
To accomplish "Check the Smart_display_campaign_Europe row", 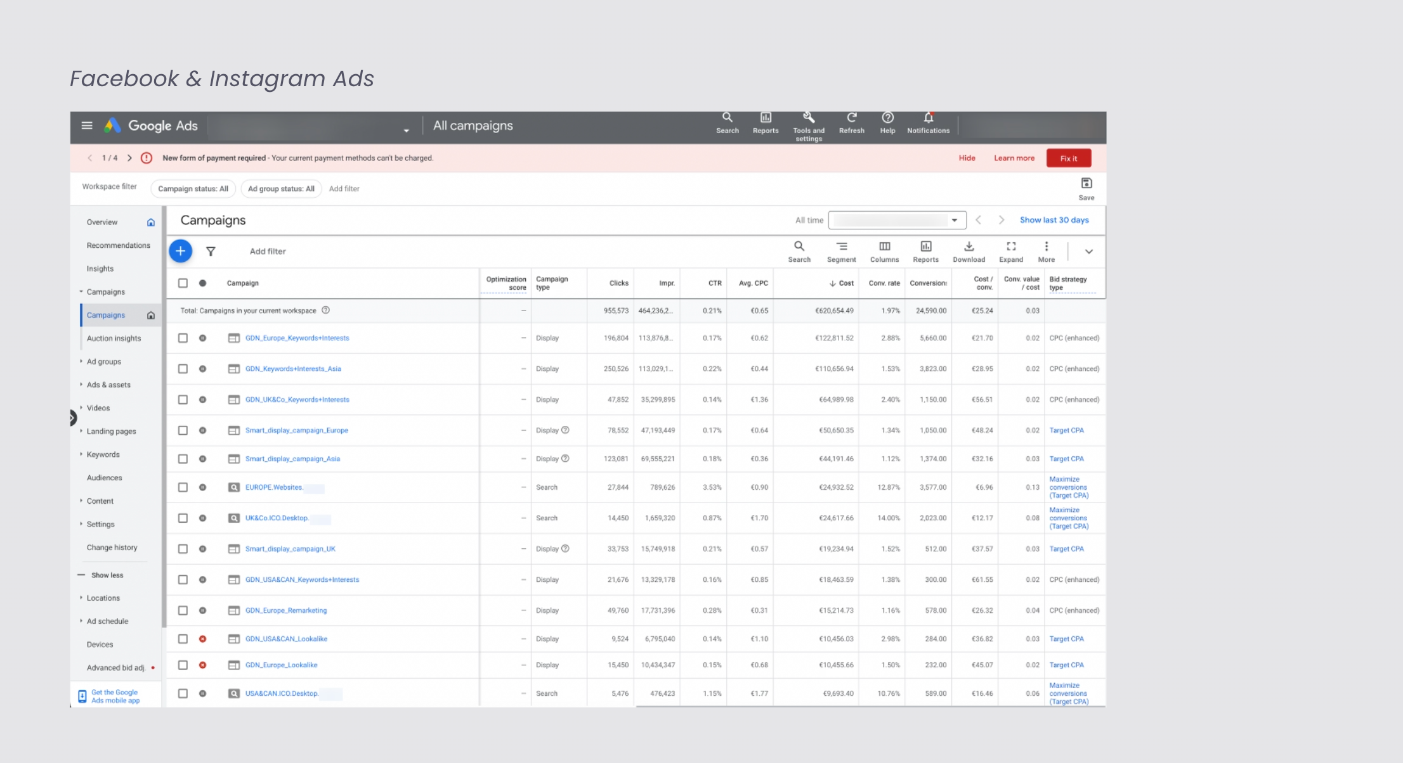I will (x=183, y=430).
